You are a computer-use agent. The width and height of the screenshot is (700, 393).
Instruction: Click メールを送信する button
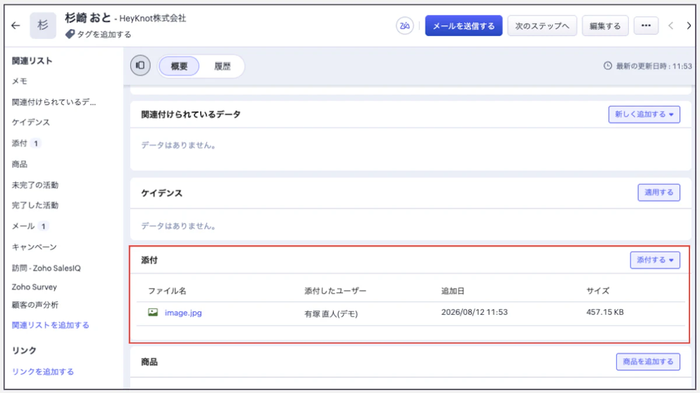coord(464,26)
